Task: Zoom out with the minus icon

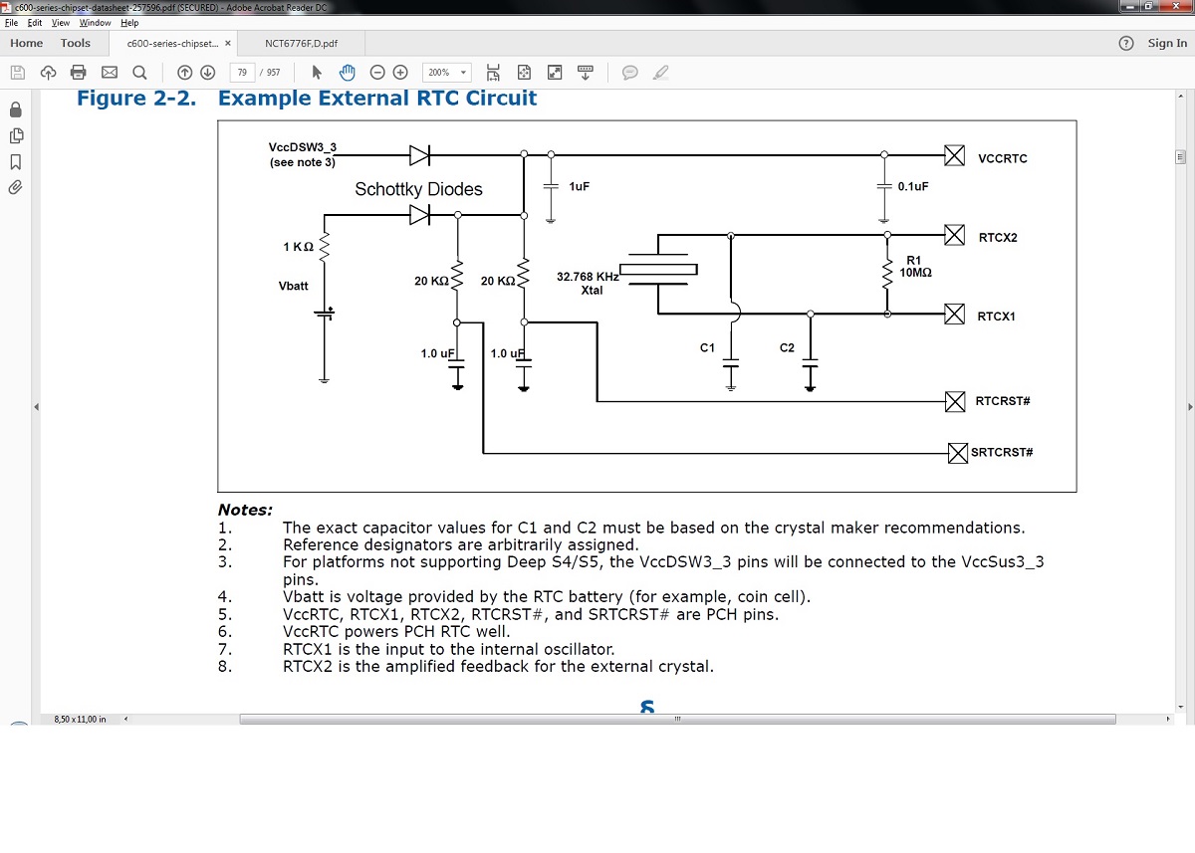Action: pyautogui.click(x=377, y=72)
